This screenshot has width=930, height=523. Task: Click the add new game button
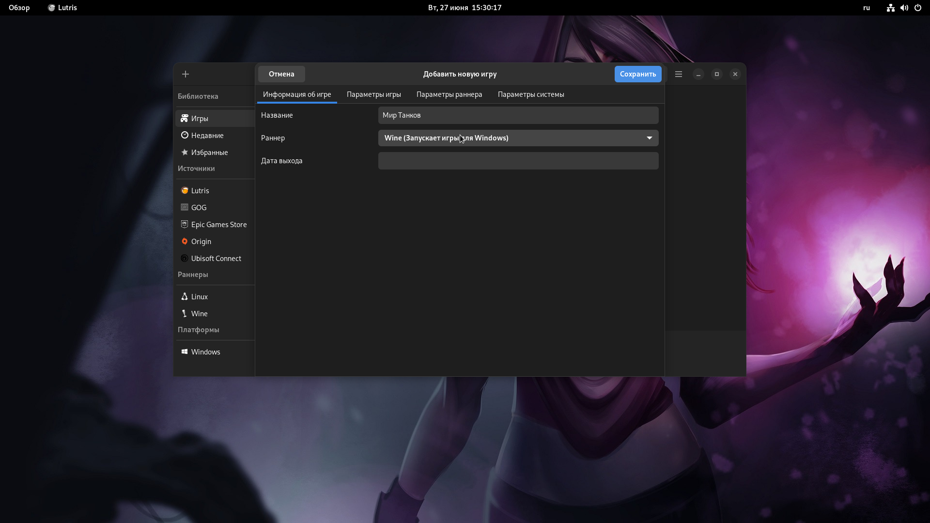pos(185,74)
